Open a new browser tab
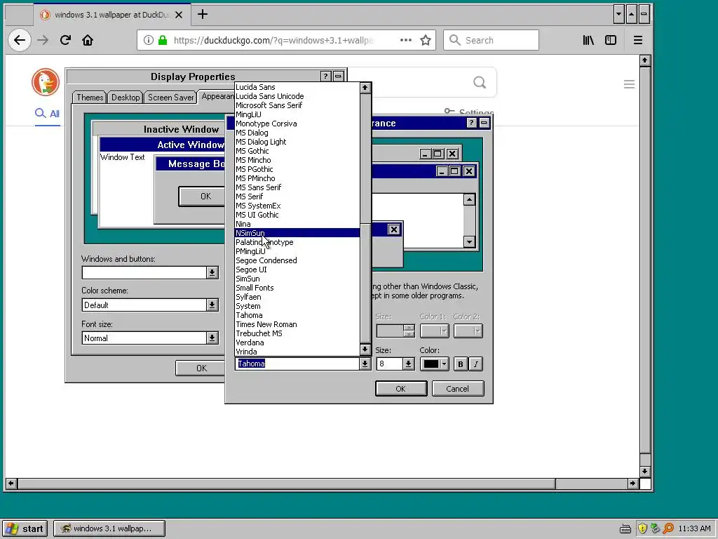This screenshot has height=539, width=718. (203, 15)
